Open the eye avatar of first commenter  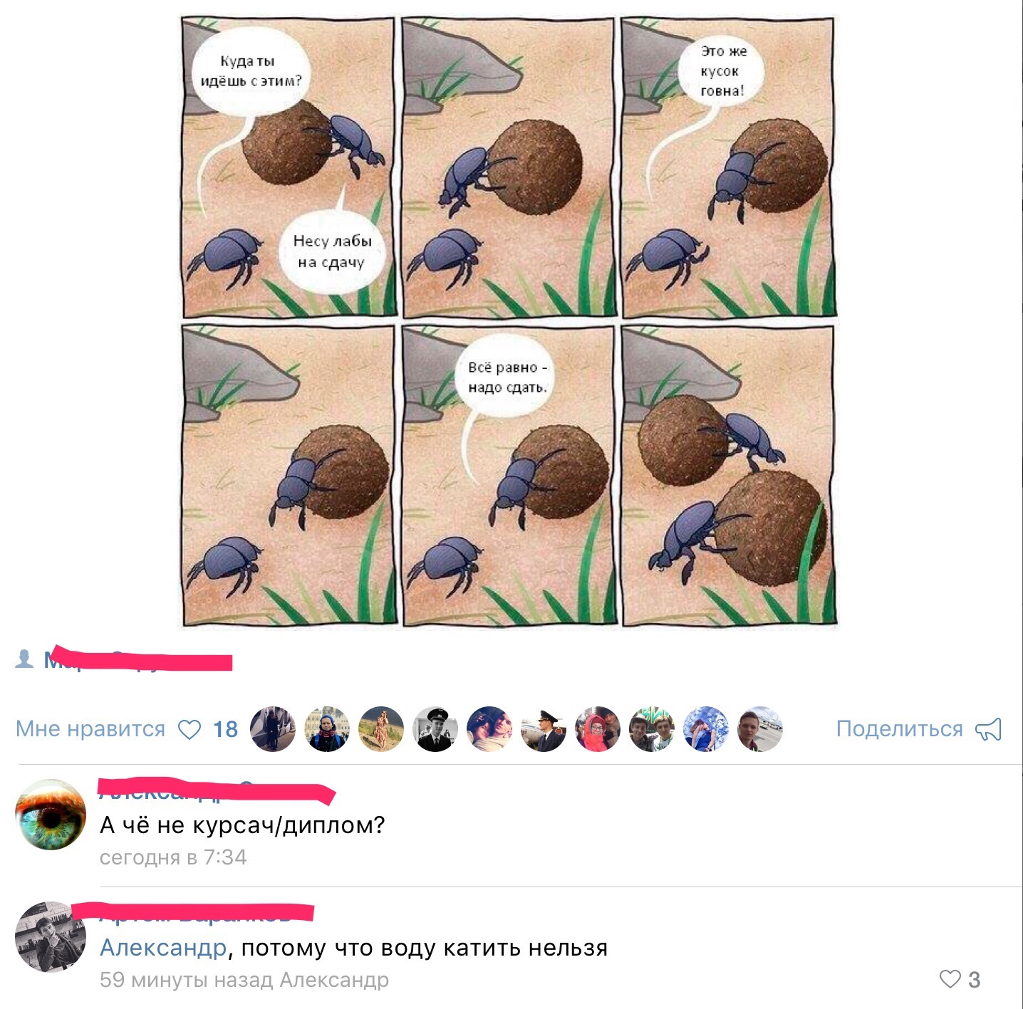coord(51,814)
